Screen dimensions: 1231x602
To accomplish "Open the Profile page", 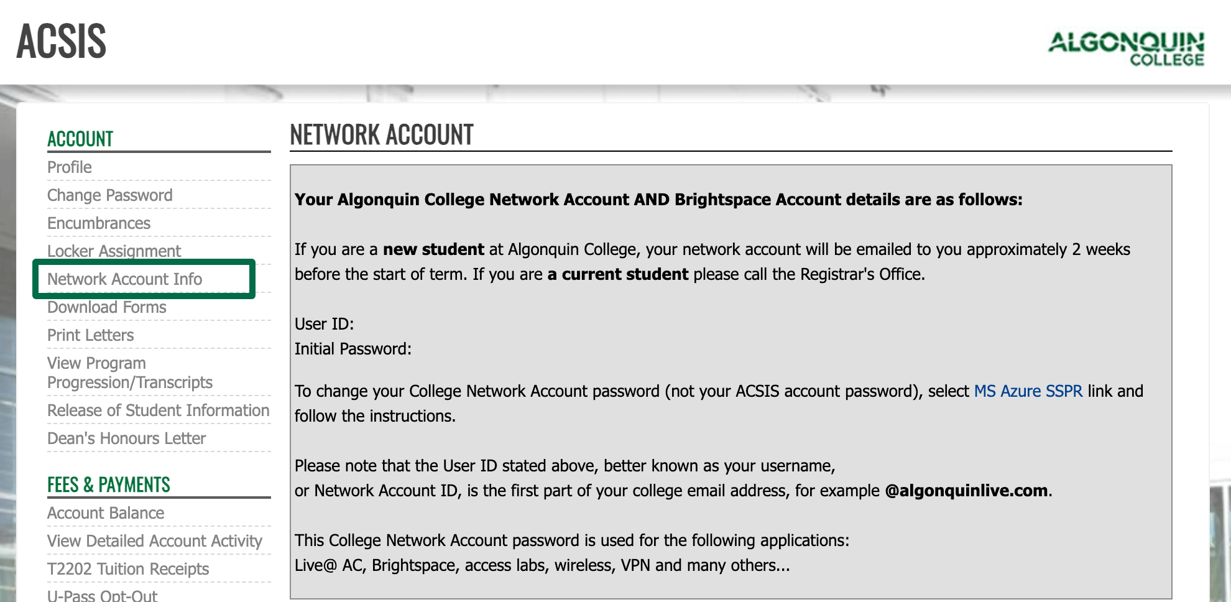I will [70, 167].
